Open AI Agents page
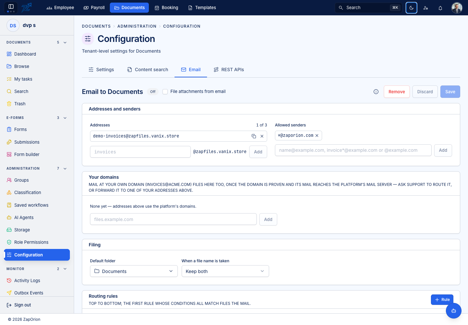 pyautogui.click(x=37, y=217)
